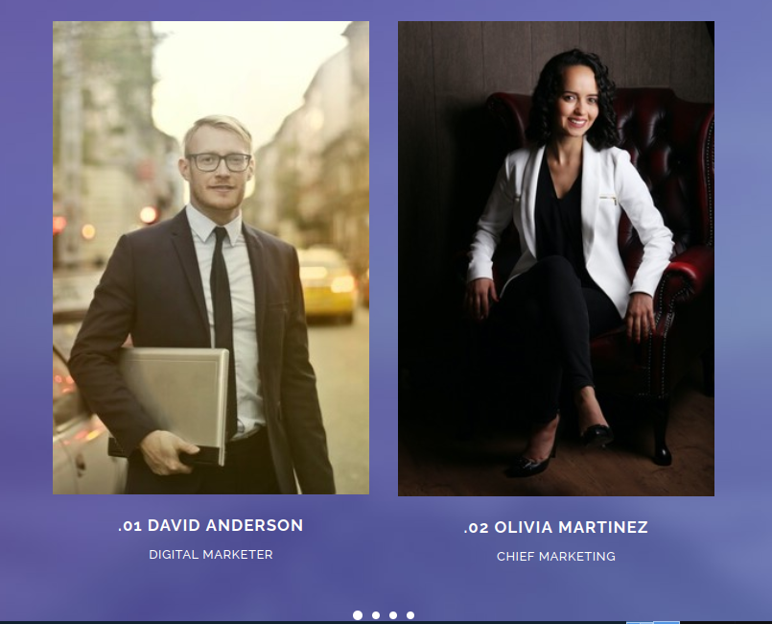The width and height of the screenshot is (772, 624).
Task: Go to the second carousel slide dot
Action: 376,615
